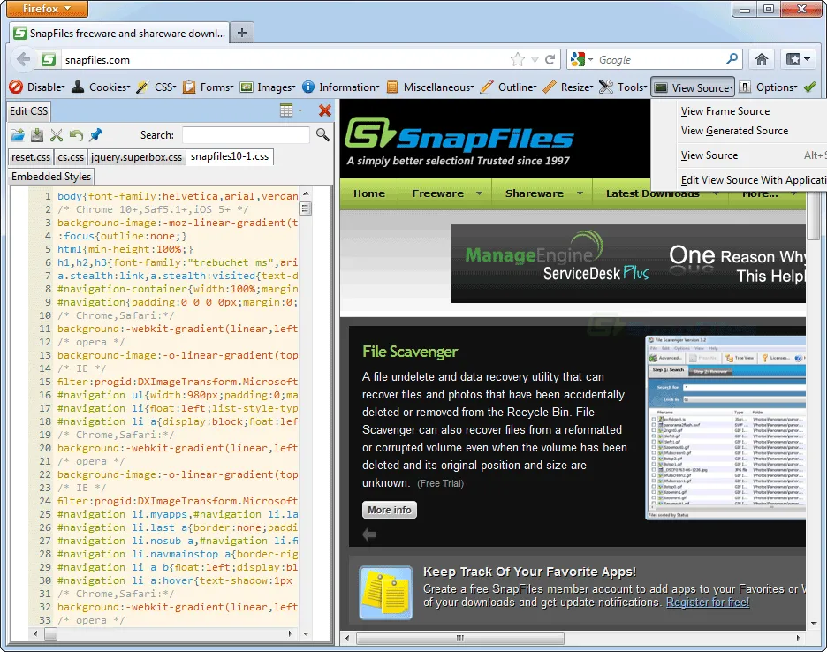
Task: Click the CSS editor horizontal scrollbar thumb
Action: click(50, 633)
